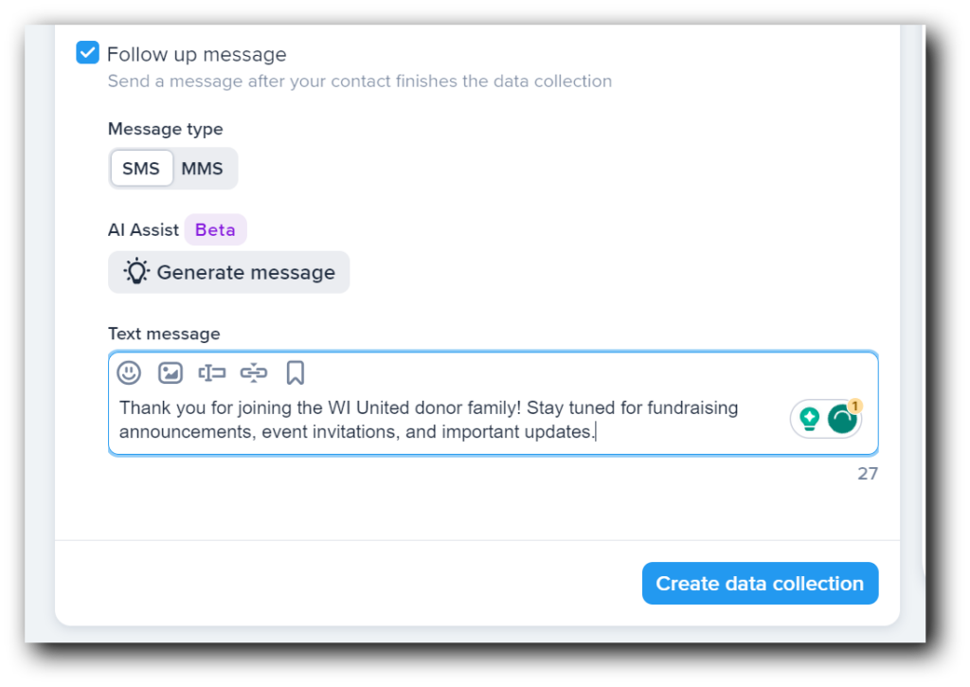The image size is (970, 687).
Task: Click the Follow up message heading text
Action: pos(196,53)
